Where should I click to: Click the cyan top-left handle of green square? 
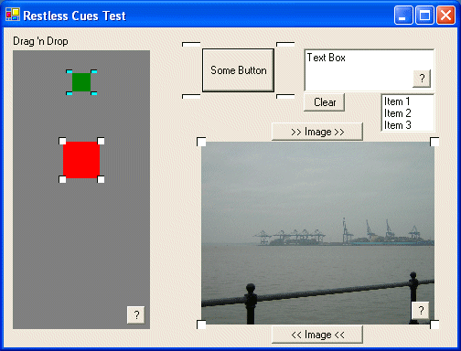tap(70, 71)
